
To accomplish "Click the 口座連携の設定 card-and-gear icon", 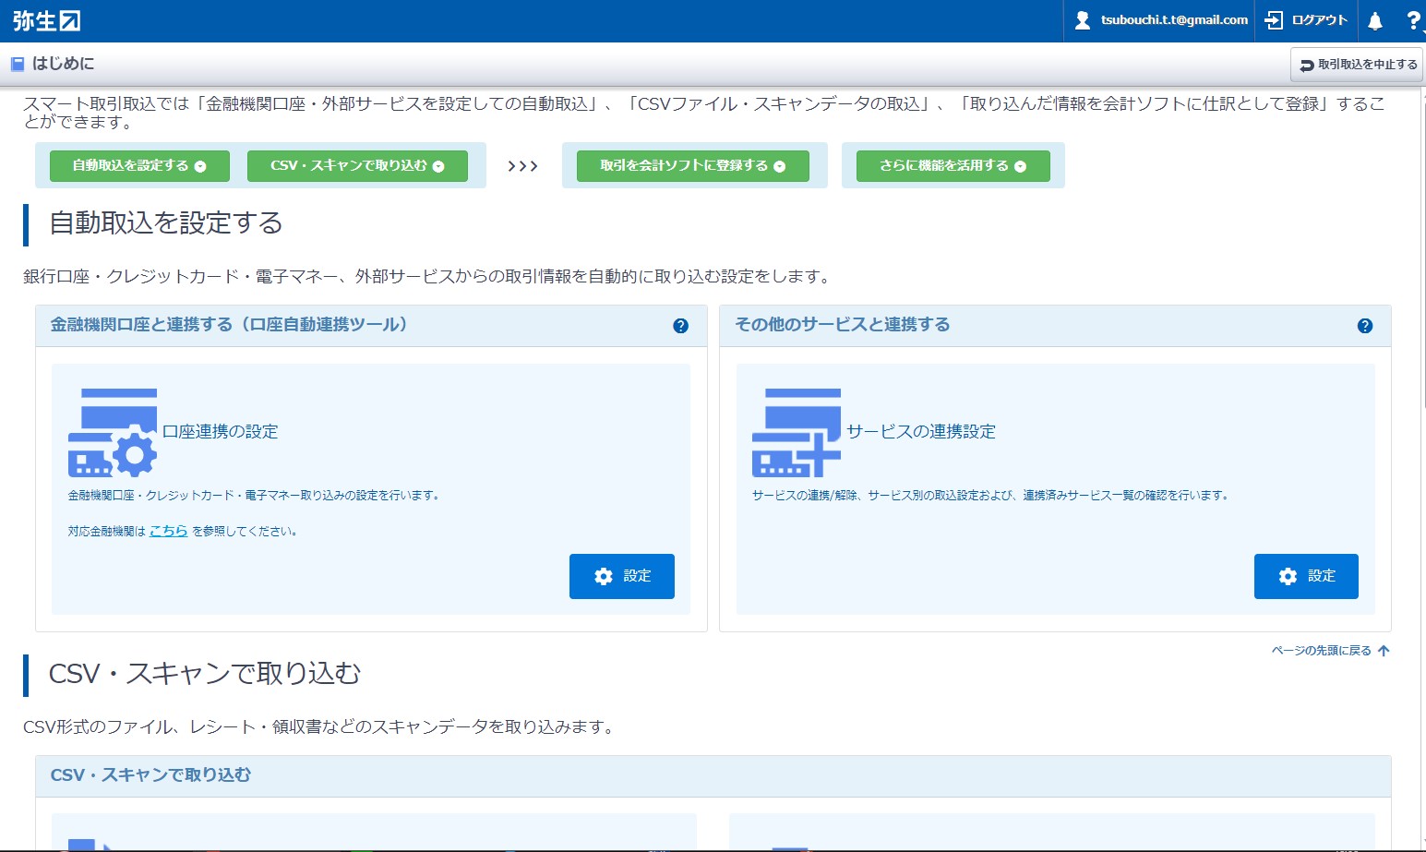I will click(113, 432).
